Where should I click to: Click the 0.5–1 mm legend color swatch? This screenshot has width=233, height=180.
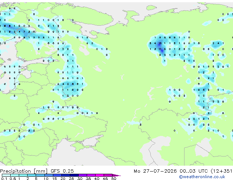point(15,175)
